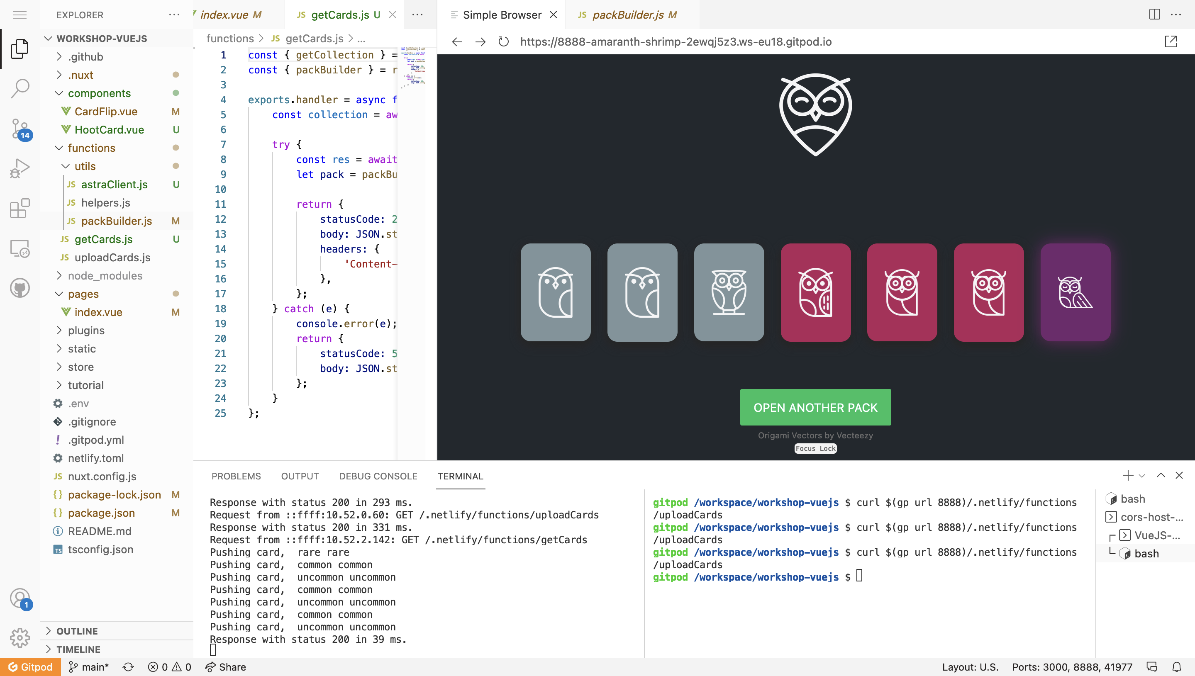
Task: Add a new terminal instance
Action: tap(1127, 475)
